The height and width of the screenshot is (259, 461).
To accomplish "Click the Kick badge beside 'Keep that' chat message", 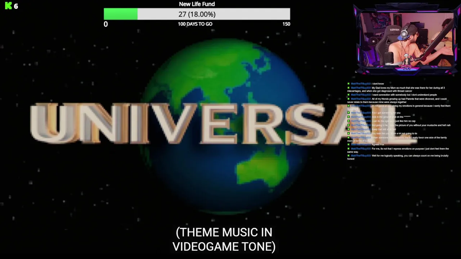I will (349, 129).
